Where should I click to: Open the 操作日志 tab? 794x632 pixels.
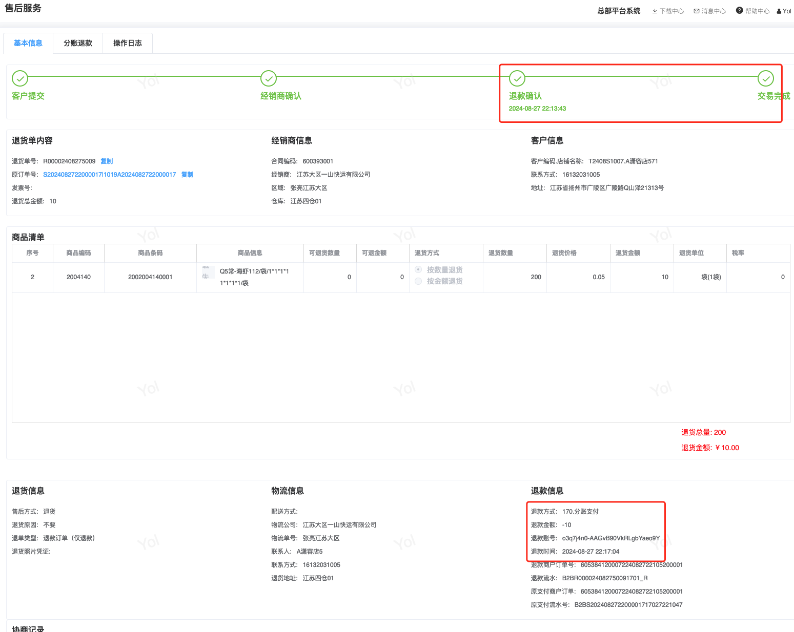click(128, 43)
